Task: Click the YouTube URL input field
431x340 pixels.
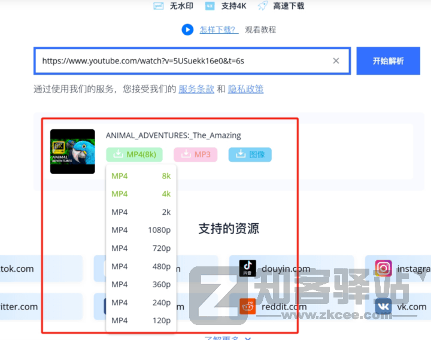Action: [192, 60]
